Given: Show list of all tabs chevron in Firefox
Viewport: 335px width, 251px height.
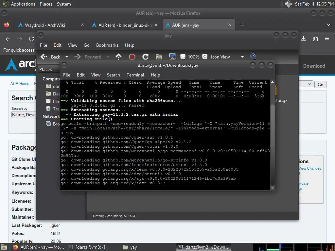Looking at the screenshot, I should pos(328,25).
